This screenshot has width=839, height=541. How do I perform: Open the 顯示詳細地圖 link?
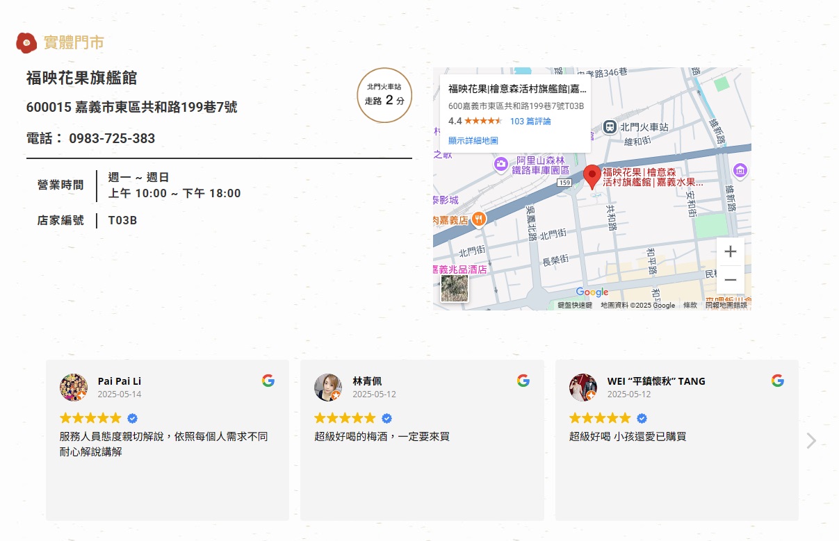click(473, 141)
